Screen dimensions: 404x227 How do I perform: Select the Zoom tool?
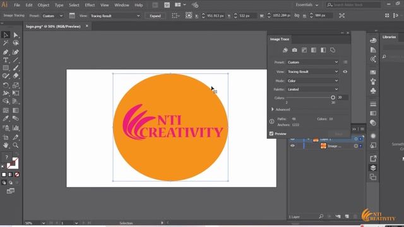click(x=15, y=145)
